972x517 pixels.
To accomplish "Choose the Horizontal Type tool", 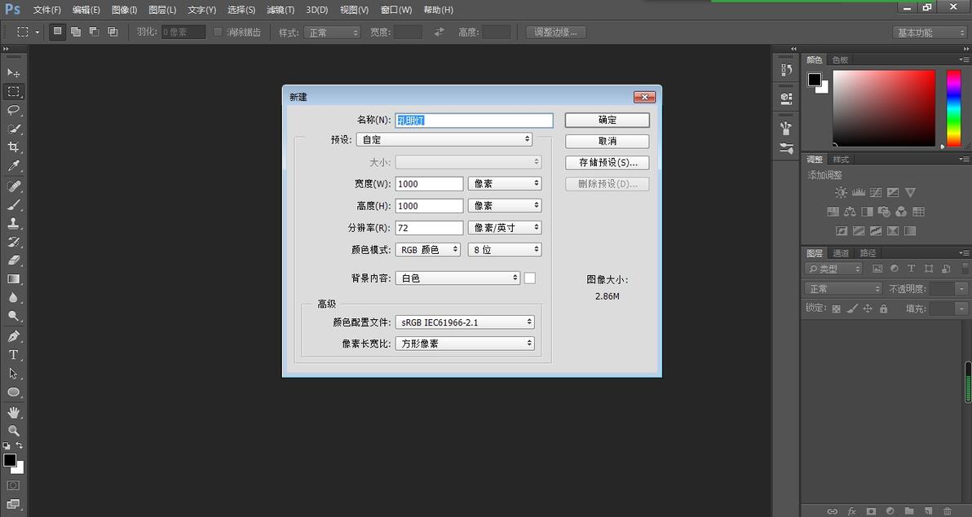I will (14, 355).
